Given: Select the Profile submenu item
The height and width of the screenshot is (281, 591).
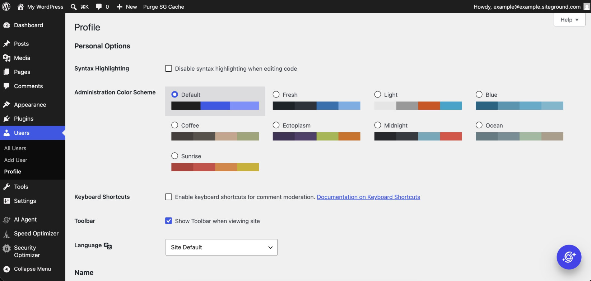Looking at the screenshot, I should coord(13,172).
